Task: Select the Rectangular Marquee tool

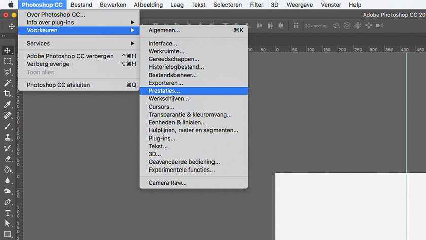Action: point(7,61)
